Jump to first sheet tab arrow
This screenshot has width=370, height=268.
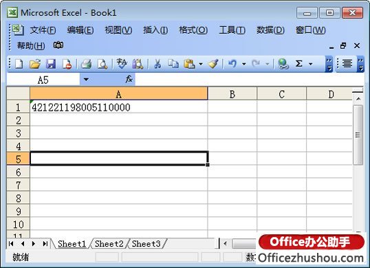point(11,243)
